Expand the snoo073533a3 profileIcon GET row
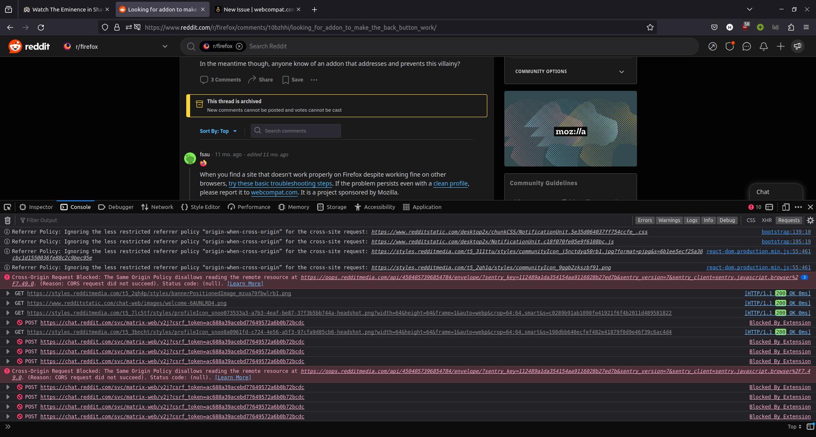Image resolution: width=816 pixels, height=437 pixels. point(8,313)
